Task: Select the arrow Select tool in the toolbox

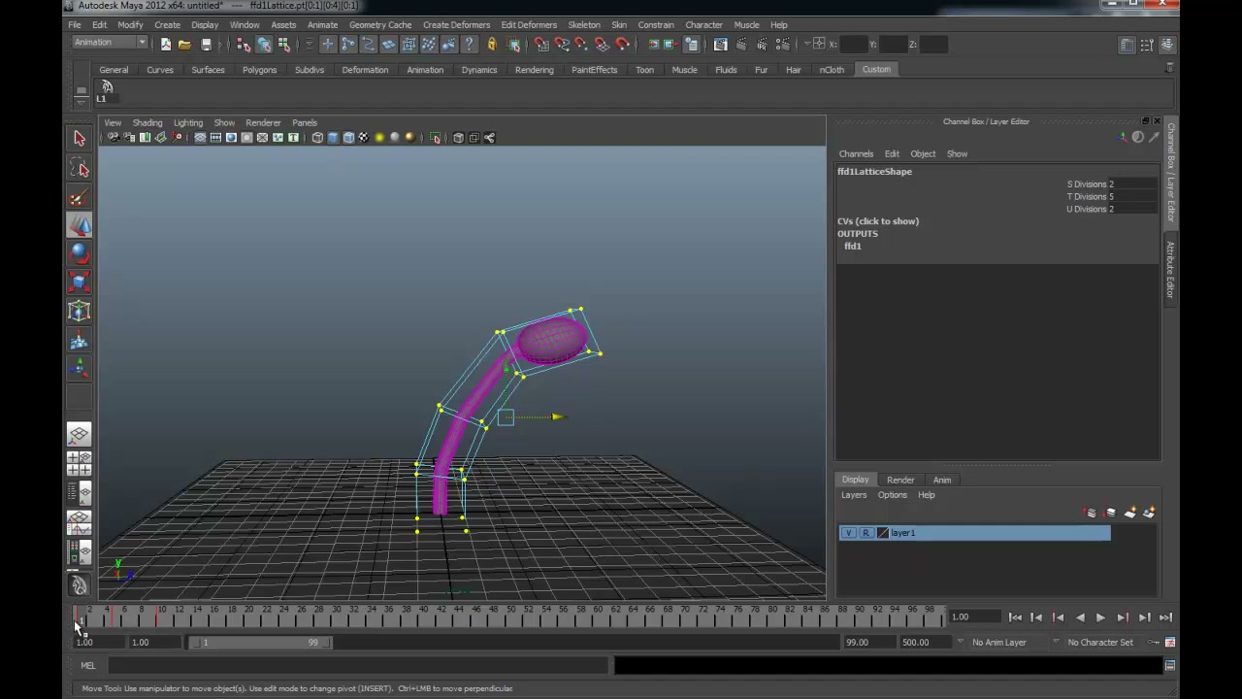Action: click(80, 139)
